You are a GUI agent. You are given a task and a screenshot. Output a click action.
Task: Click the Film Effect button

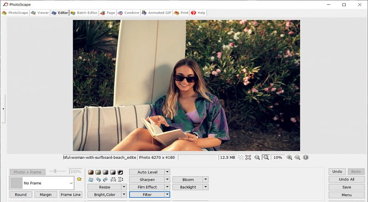point(147,187)
